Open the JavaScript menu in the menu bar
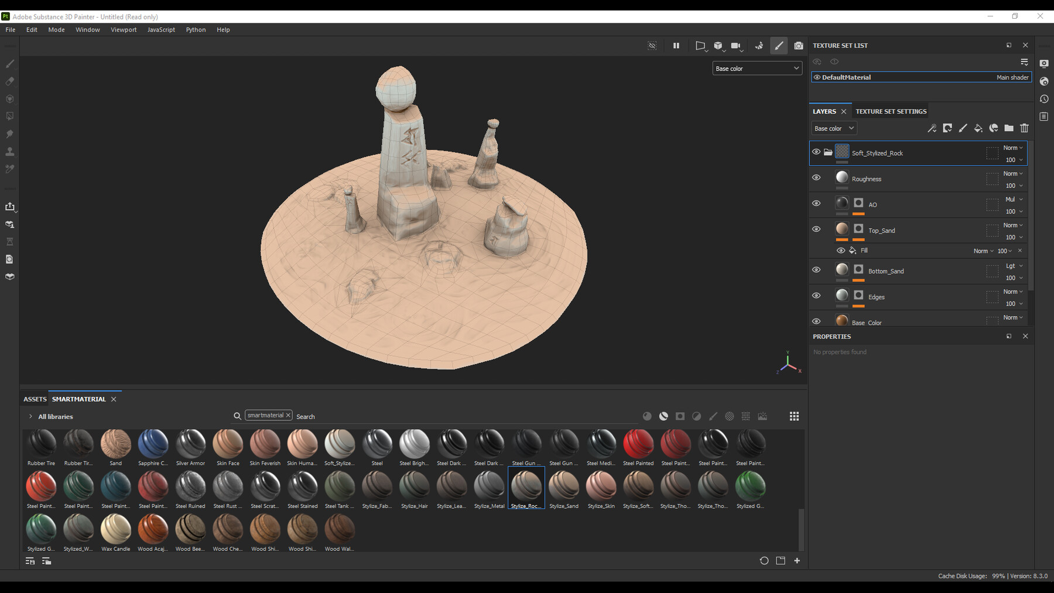The width and height of the screenshot is (1054, 593). pos(161,29)
